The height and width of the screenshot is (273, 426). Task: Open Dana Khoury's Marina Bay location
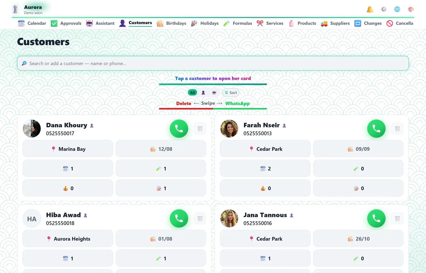click(x=68, y=149)
